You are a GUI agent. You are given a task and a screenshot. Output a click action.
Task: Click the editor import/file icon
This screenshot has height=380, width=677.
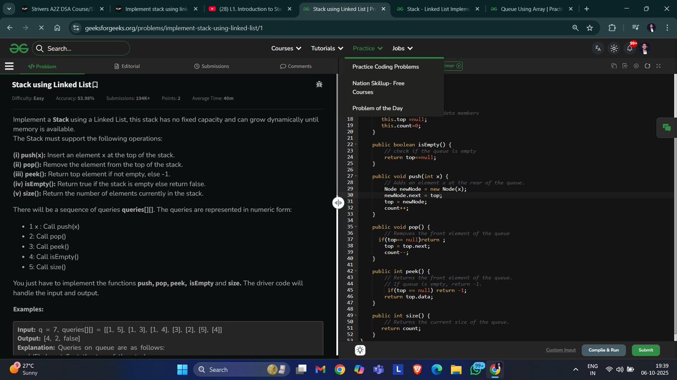click(625, 66)
